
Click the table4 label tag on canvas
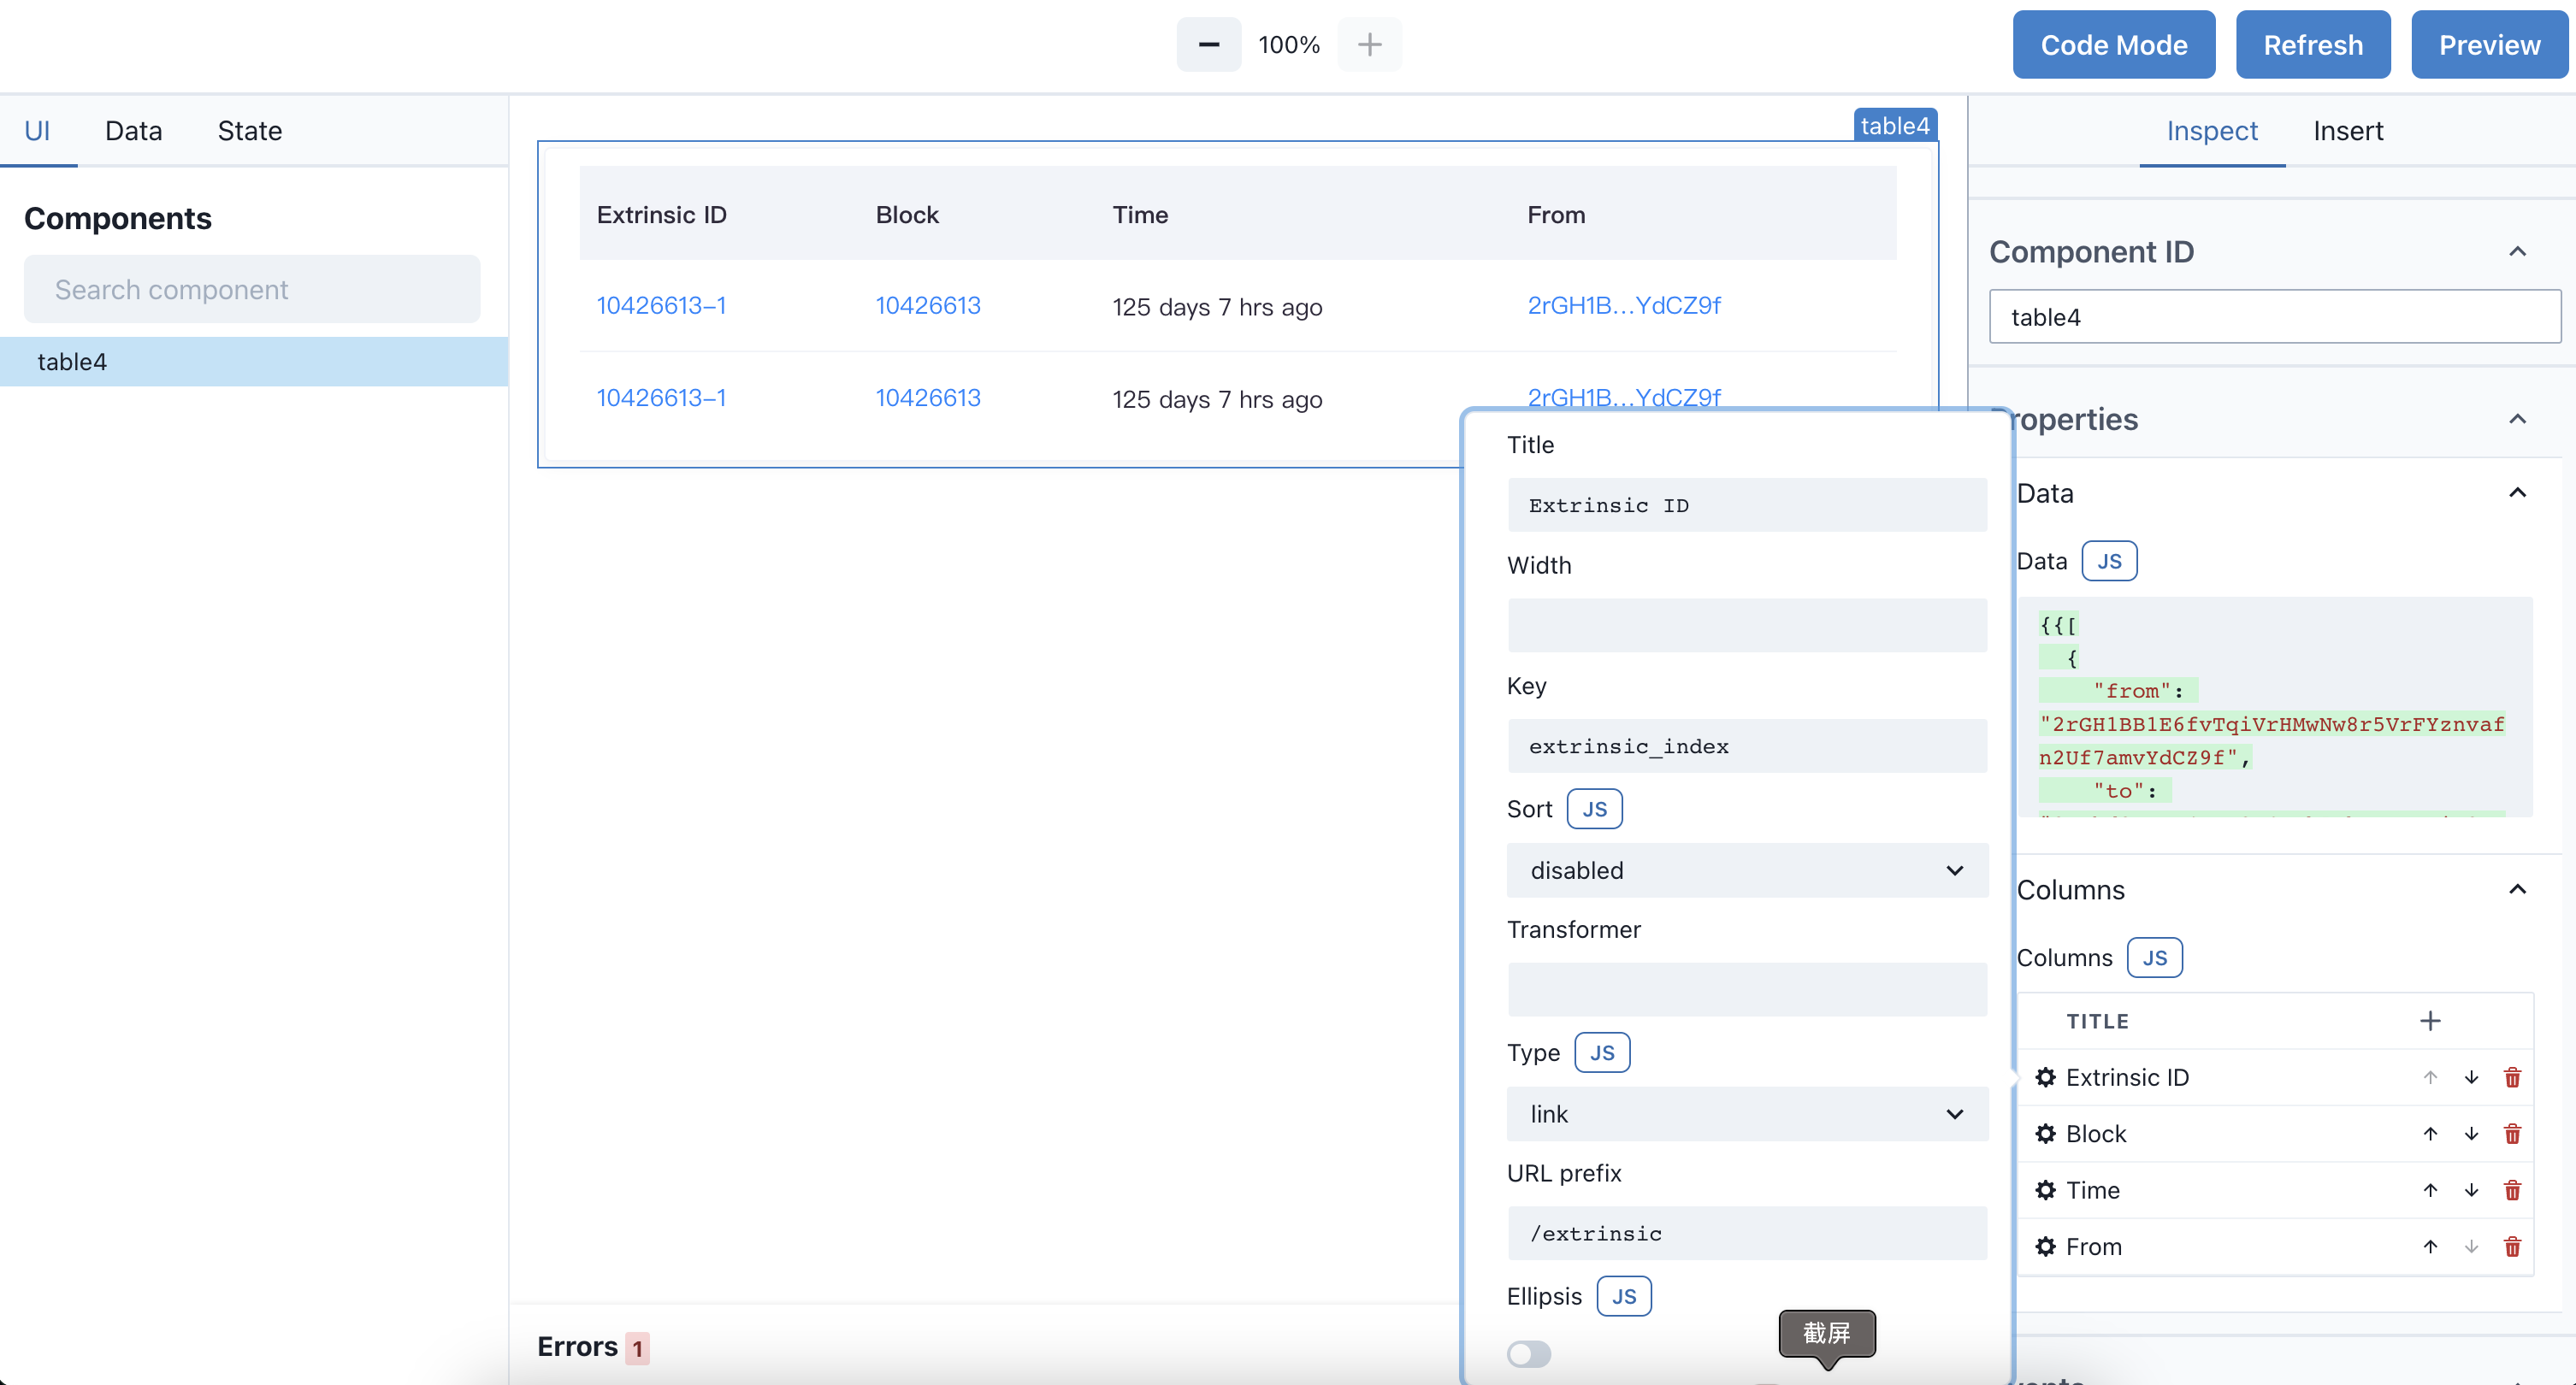click(1895, 125)
